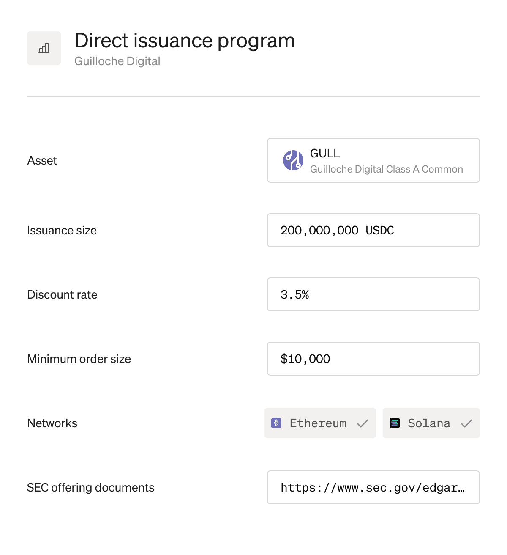Click the bar chart program icon

pyautogui.click(x=44, y=48)
